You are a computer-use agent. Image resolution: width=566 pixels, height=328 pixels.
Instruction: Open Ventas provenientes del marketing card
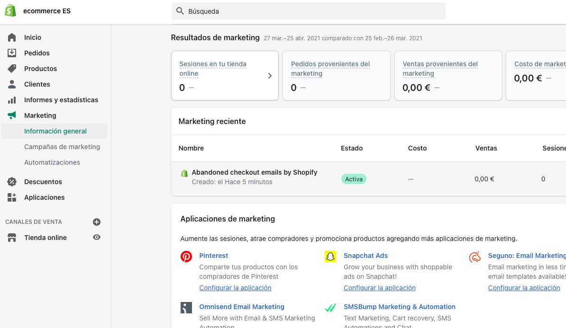pos(448,75)
